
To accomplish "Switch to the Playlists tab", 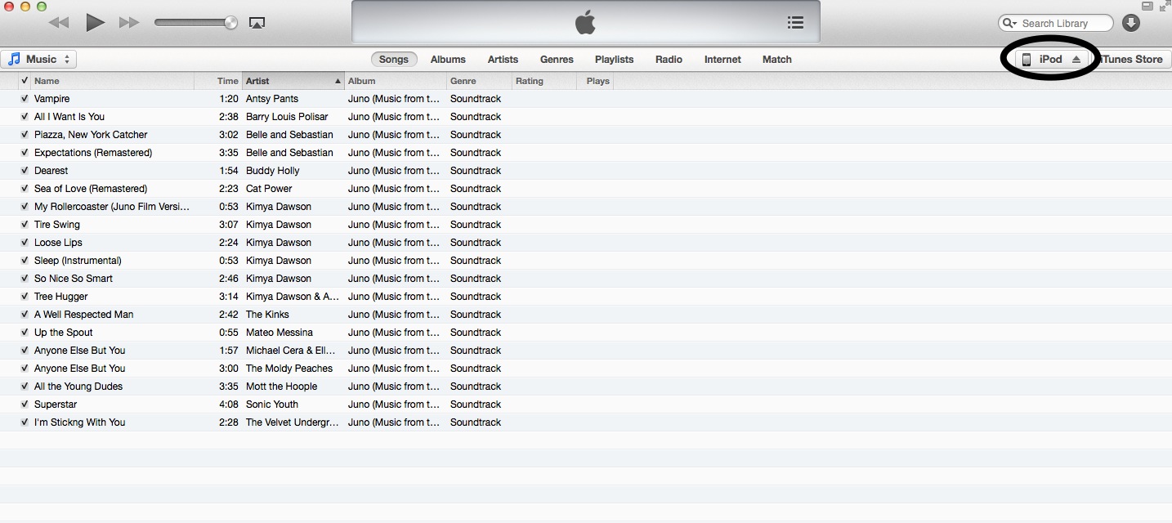I will [614, 60].
